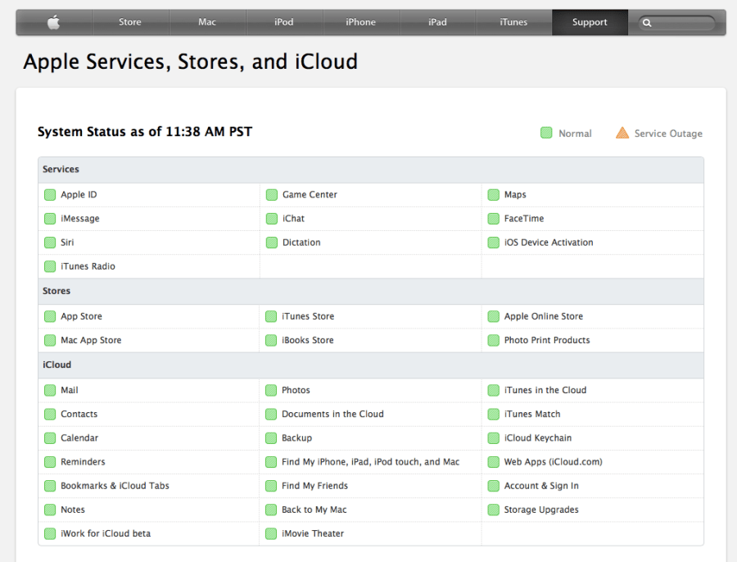The width and height of the screenshot is (737, 562).
Task: Open the Store tab in navigation
Action: point(130,22)
